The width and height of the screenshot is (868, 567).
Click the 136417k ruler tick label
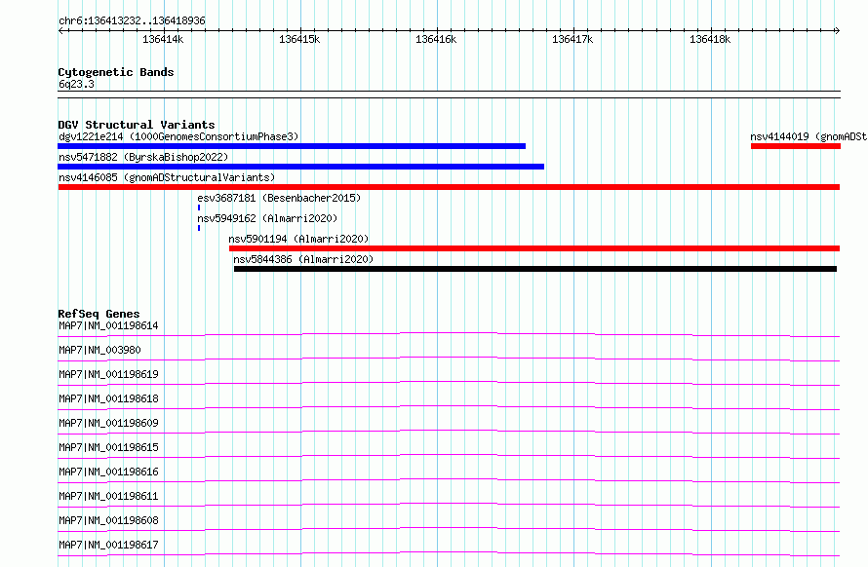[x=572, y=39]
